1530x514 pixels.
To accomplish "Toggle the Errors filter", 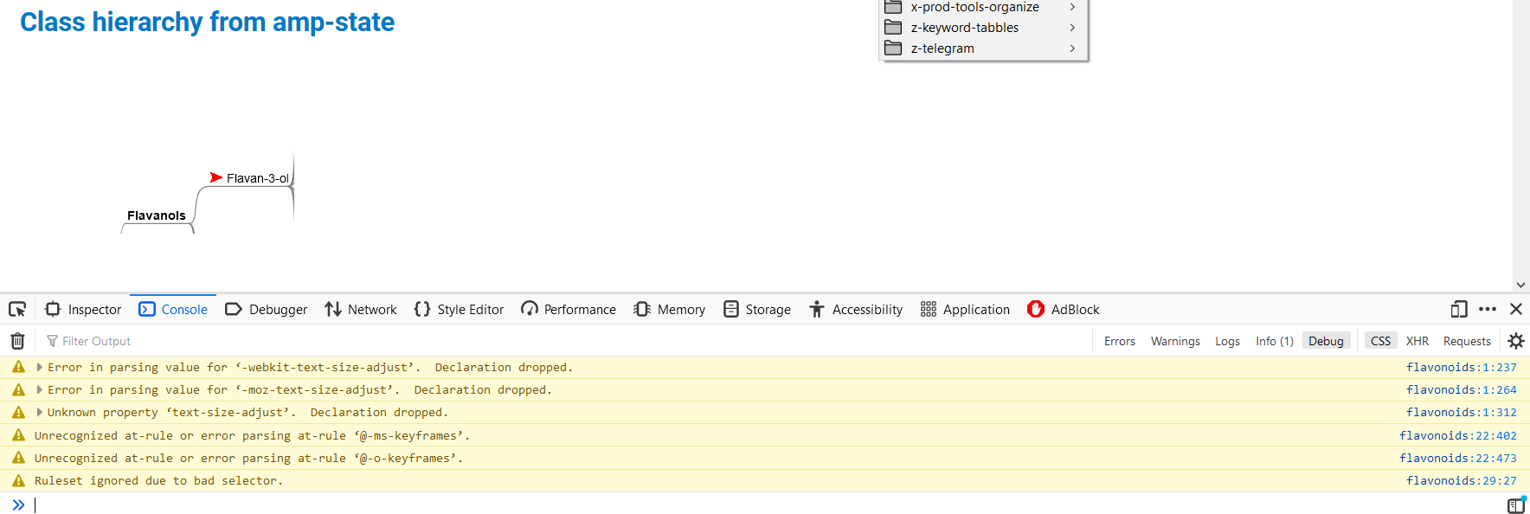I will coord(1119,341).
